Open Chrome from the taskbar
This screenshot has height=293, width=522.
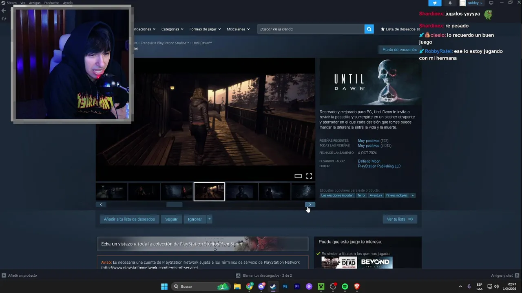click(x=249, y=286)
